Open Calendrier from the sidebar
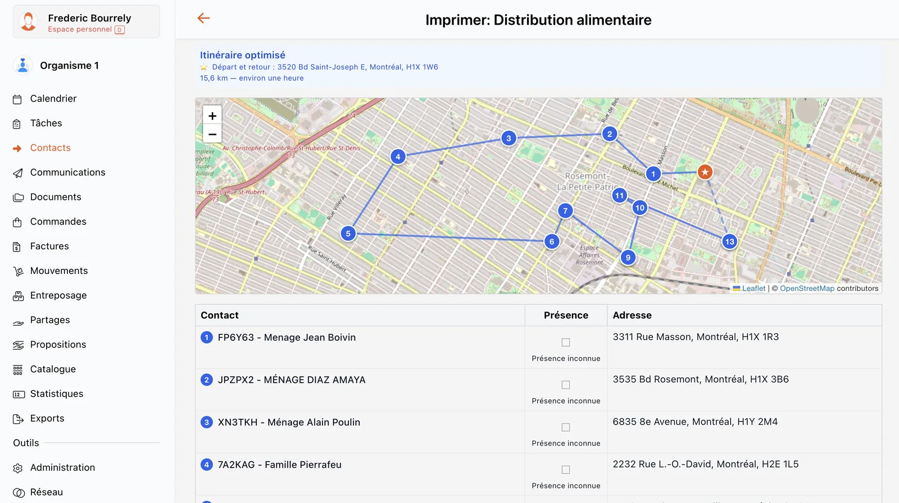This screenshot has height=503, width=899. 53,99
